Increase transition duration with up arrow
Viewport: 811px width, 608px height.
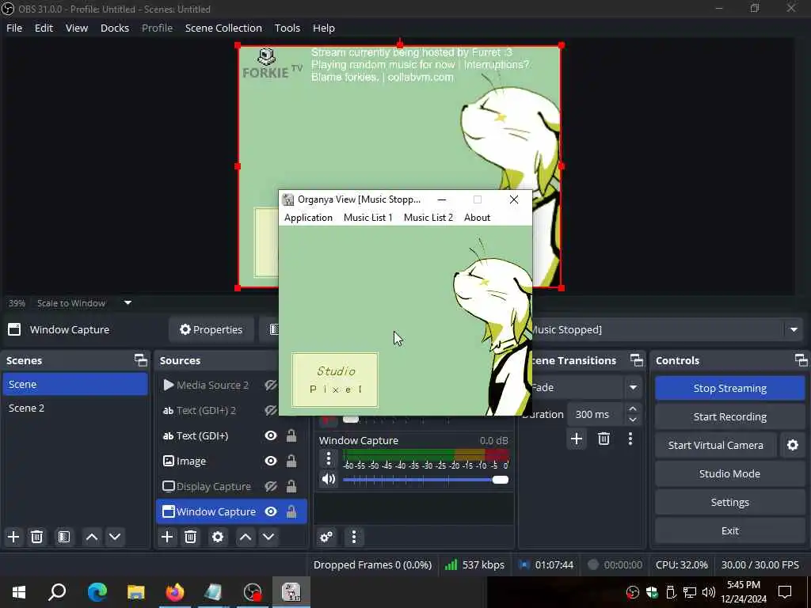(x=633, y=409)
